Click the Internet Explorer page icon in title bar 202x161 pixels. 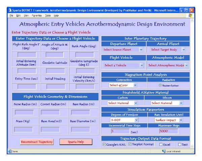[10, 10]
